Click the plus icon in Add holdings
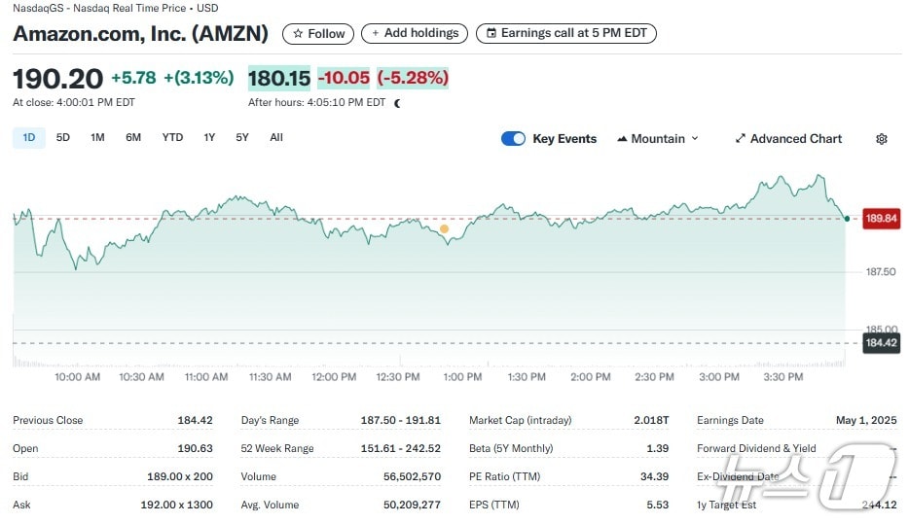This screenshot has width=909, height=523. (x=376, y=33)
